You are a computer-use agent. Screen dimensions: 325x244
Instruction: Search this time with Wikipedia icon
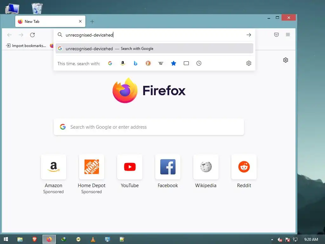[161, 63]
